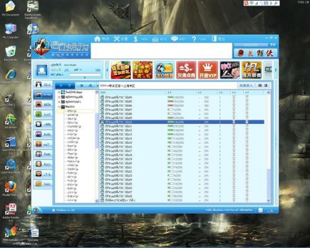Open the CEO mailbox envelope banner tile
The height and width of the screenshot is (248, 310).
pos(164,70)
